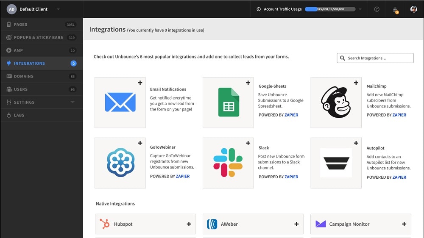The height and width of the screenshot is (238, 424).
Task: Open Zapier link under Google-Sheets
Action: pyautogui.click(x=291, y=115)
